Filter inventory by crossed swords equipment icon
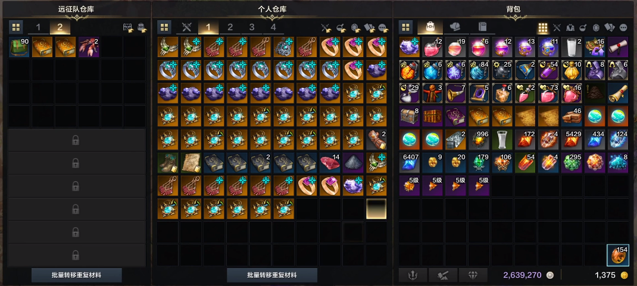Screen dimensions: 637x286 (557, 27)
